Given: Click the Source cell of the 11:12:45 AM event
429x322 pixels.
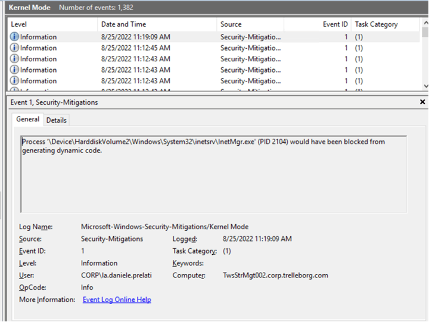Looking at the screenshot, I should pos(251,48).
